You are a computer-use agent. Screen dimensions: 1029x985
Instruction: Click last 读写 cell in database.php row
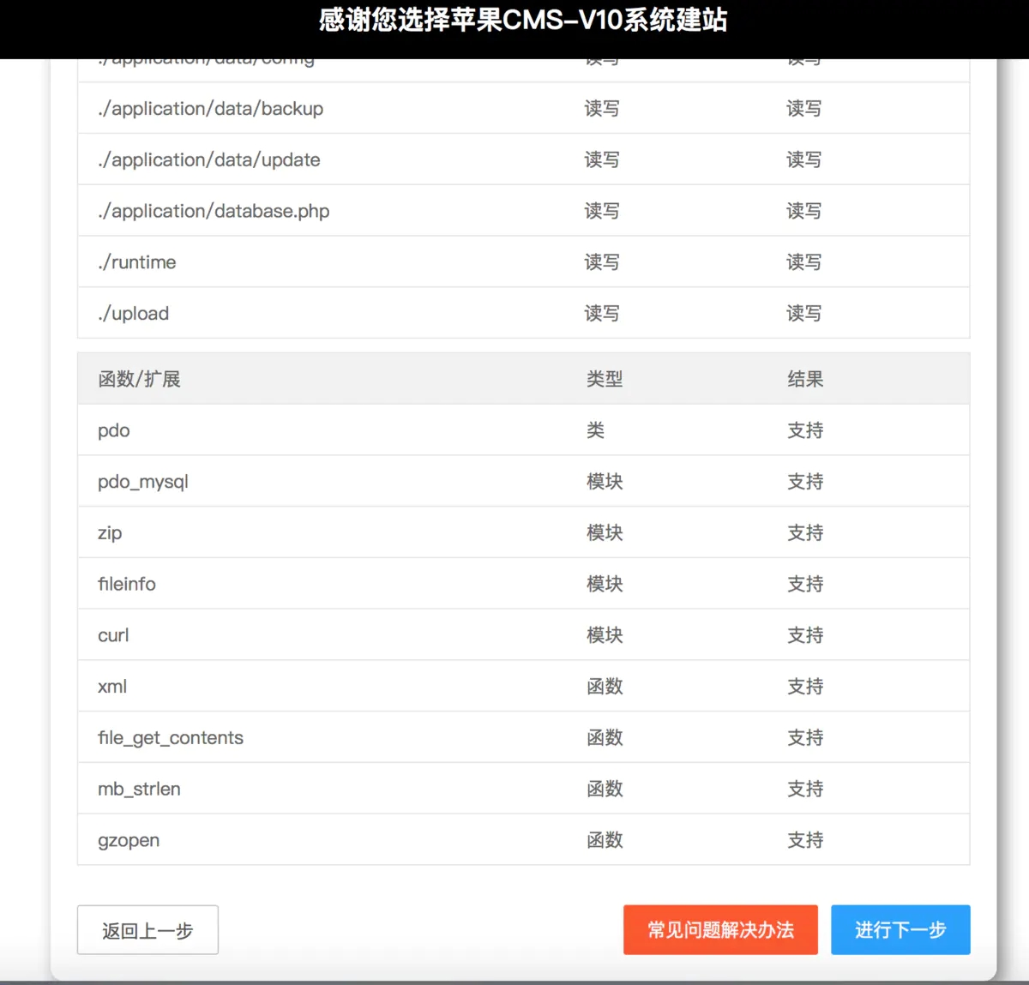coord(803,212)
